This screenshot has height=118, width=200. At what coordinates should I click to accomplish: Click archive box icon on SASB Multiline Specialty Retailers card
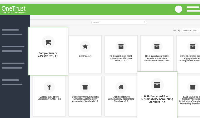click(x=193, y=87)
